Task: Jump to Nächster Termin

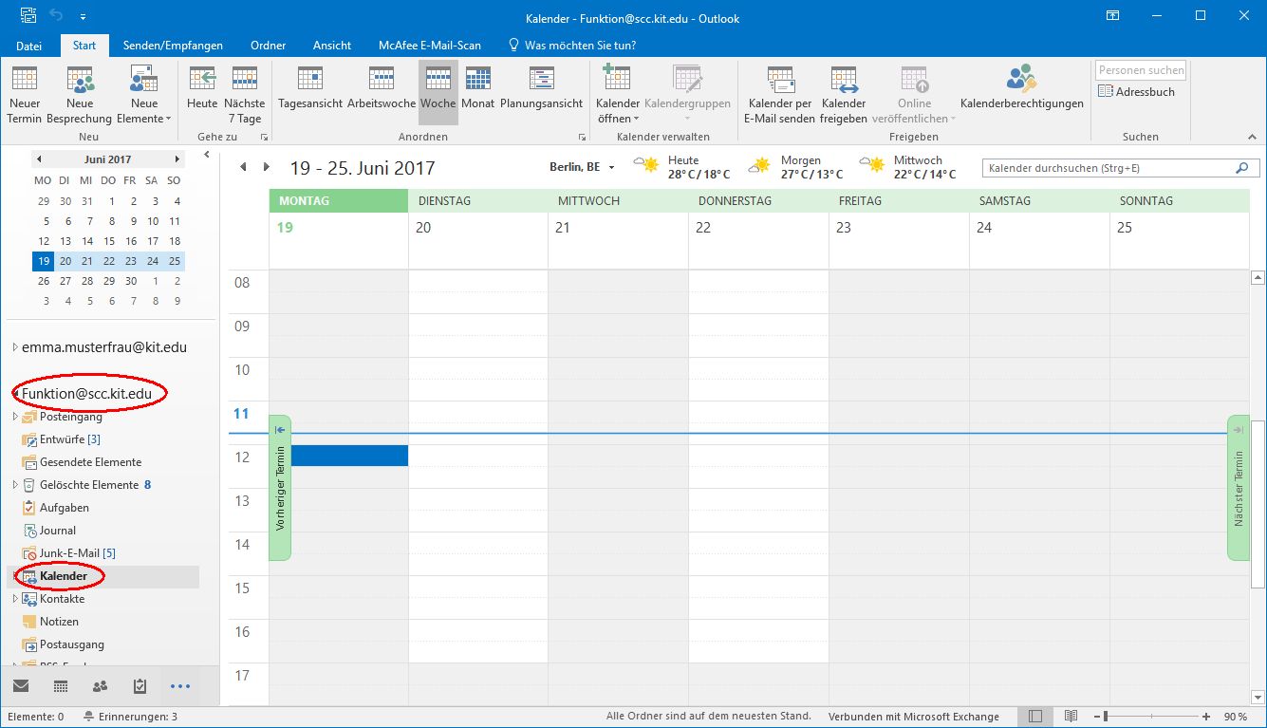Action: 1239,487
